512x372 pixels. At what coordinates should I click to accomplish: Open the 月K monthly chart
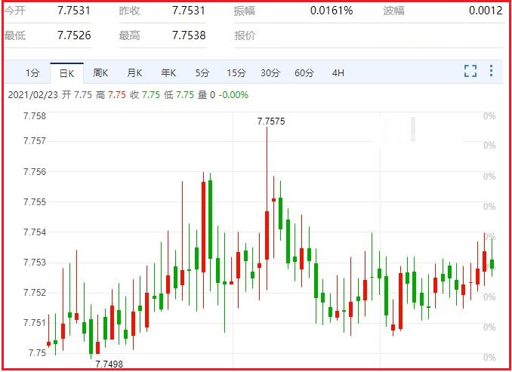(134, 72)
